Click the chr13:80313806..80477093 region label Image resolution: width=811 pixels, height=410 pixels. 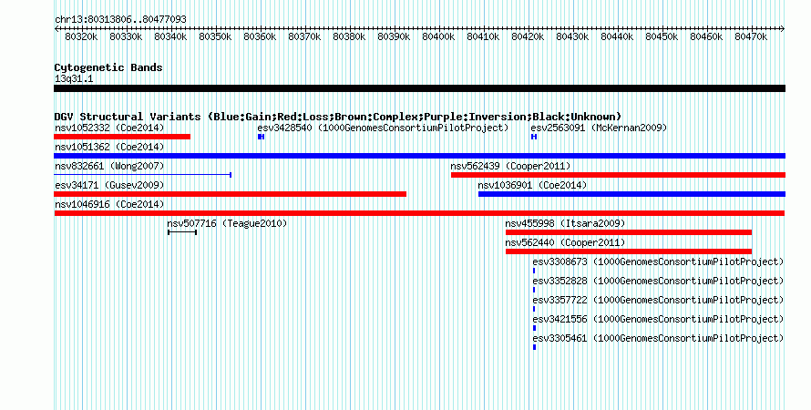coord(120,19)
